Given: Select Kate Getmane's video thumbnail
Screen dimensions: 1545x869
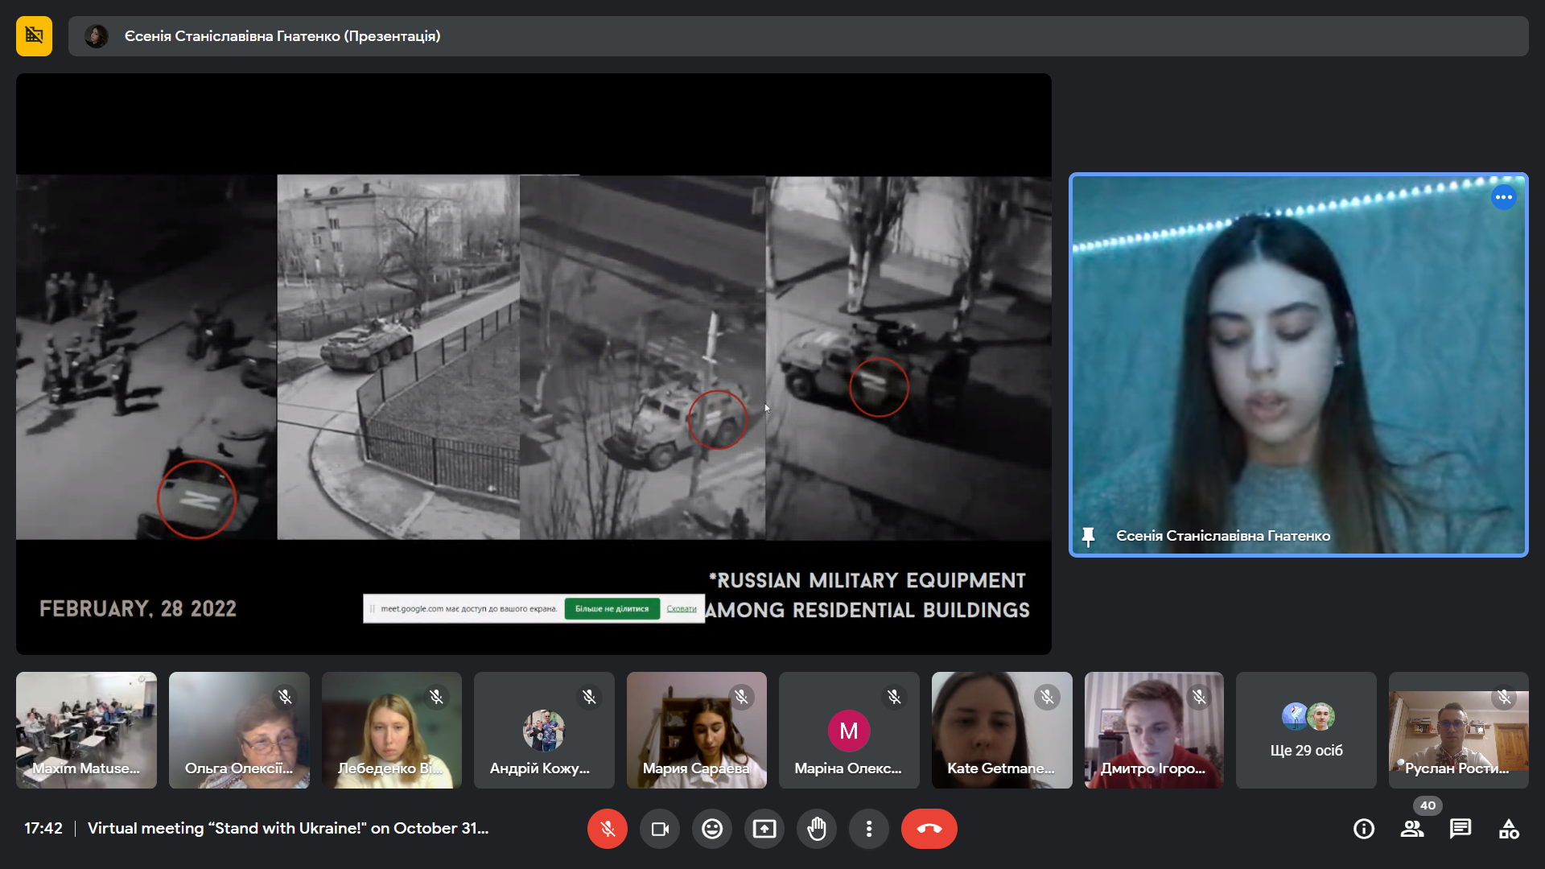Looking at the screenshot, I should [1001, 731].
